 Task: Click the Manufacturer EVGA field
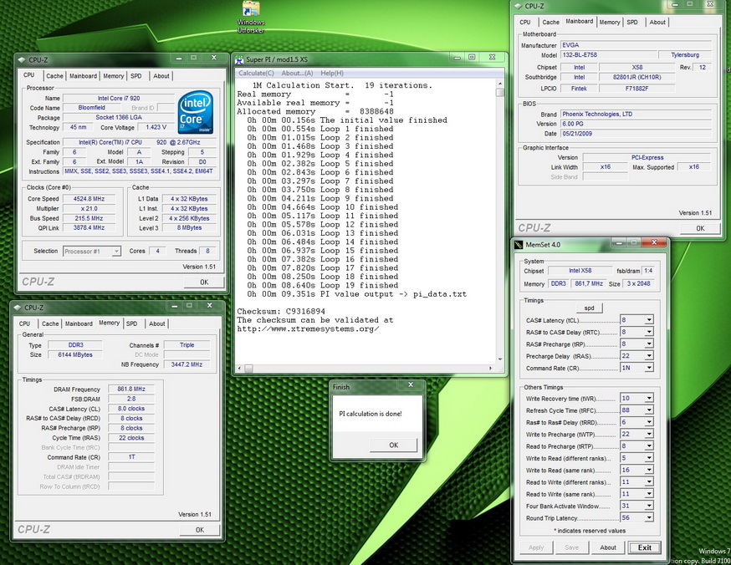636,45
